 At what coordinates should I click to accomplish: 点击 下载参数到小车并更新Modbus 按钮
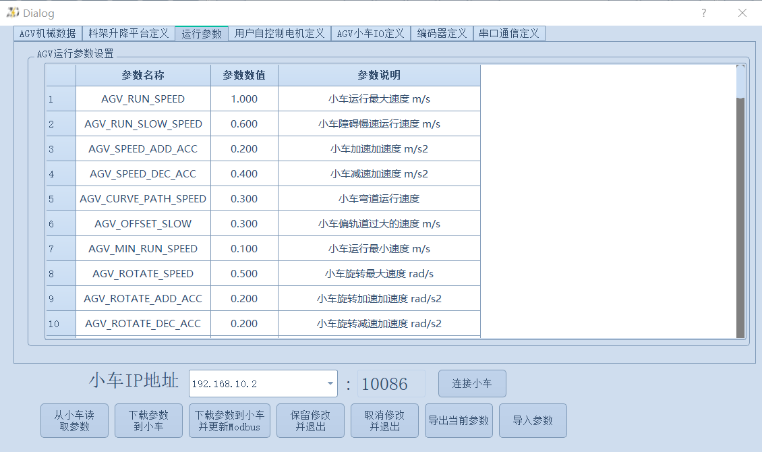click(x=229, y=420)
